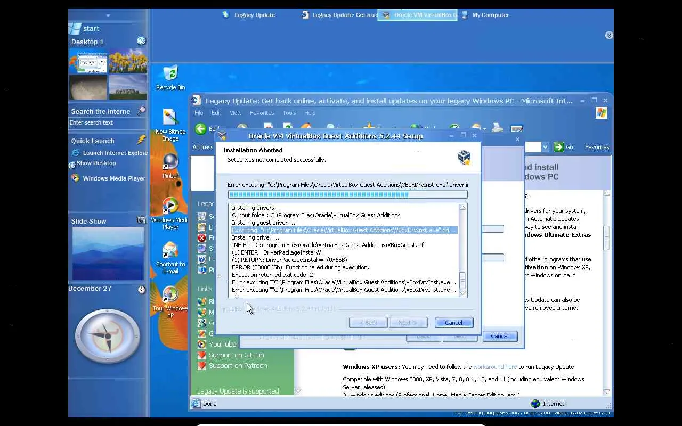Click the blue mountains Slide Show picture
The width and height of the screenshot is (682, 426).
[108, 253]
